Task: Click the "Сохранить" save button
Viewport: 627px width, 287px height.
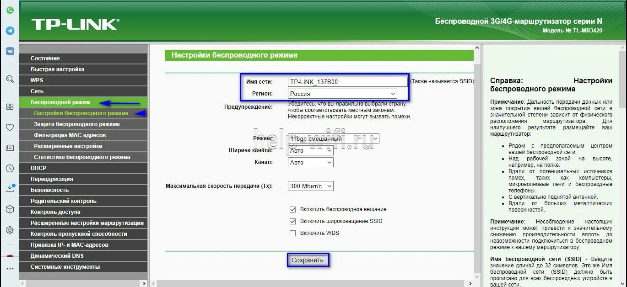Action: [308, 260]
